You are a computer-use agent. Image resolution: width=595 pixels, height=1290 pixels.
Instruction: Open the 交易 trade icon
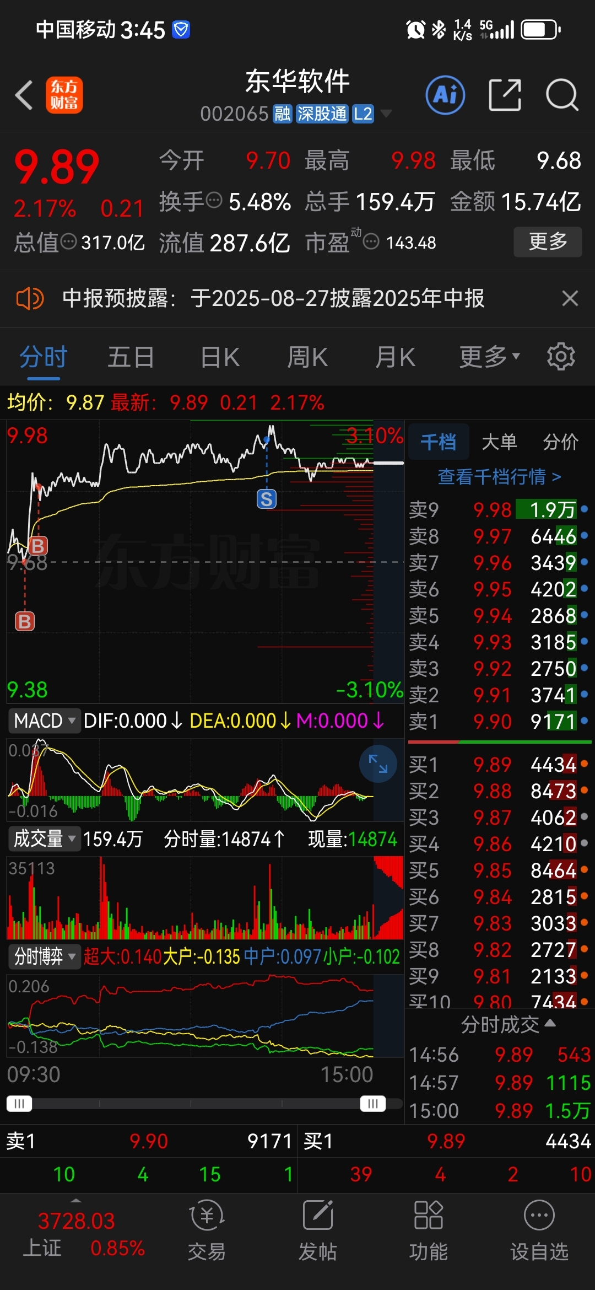(x=207, y=1230)
